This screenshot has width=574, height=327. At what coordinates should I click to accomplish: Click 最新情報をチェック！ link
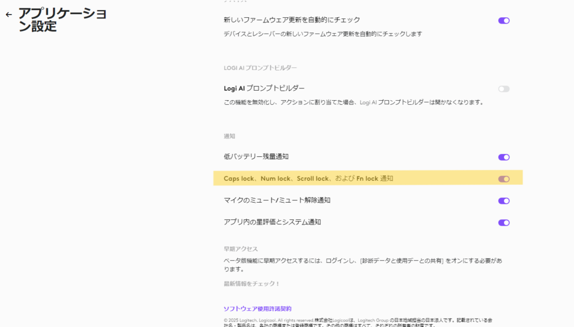(252, 284)
